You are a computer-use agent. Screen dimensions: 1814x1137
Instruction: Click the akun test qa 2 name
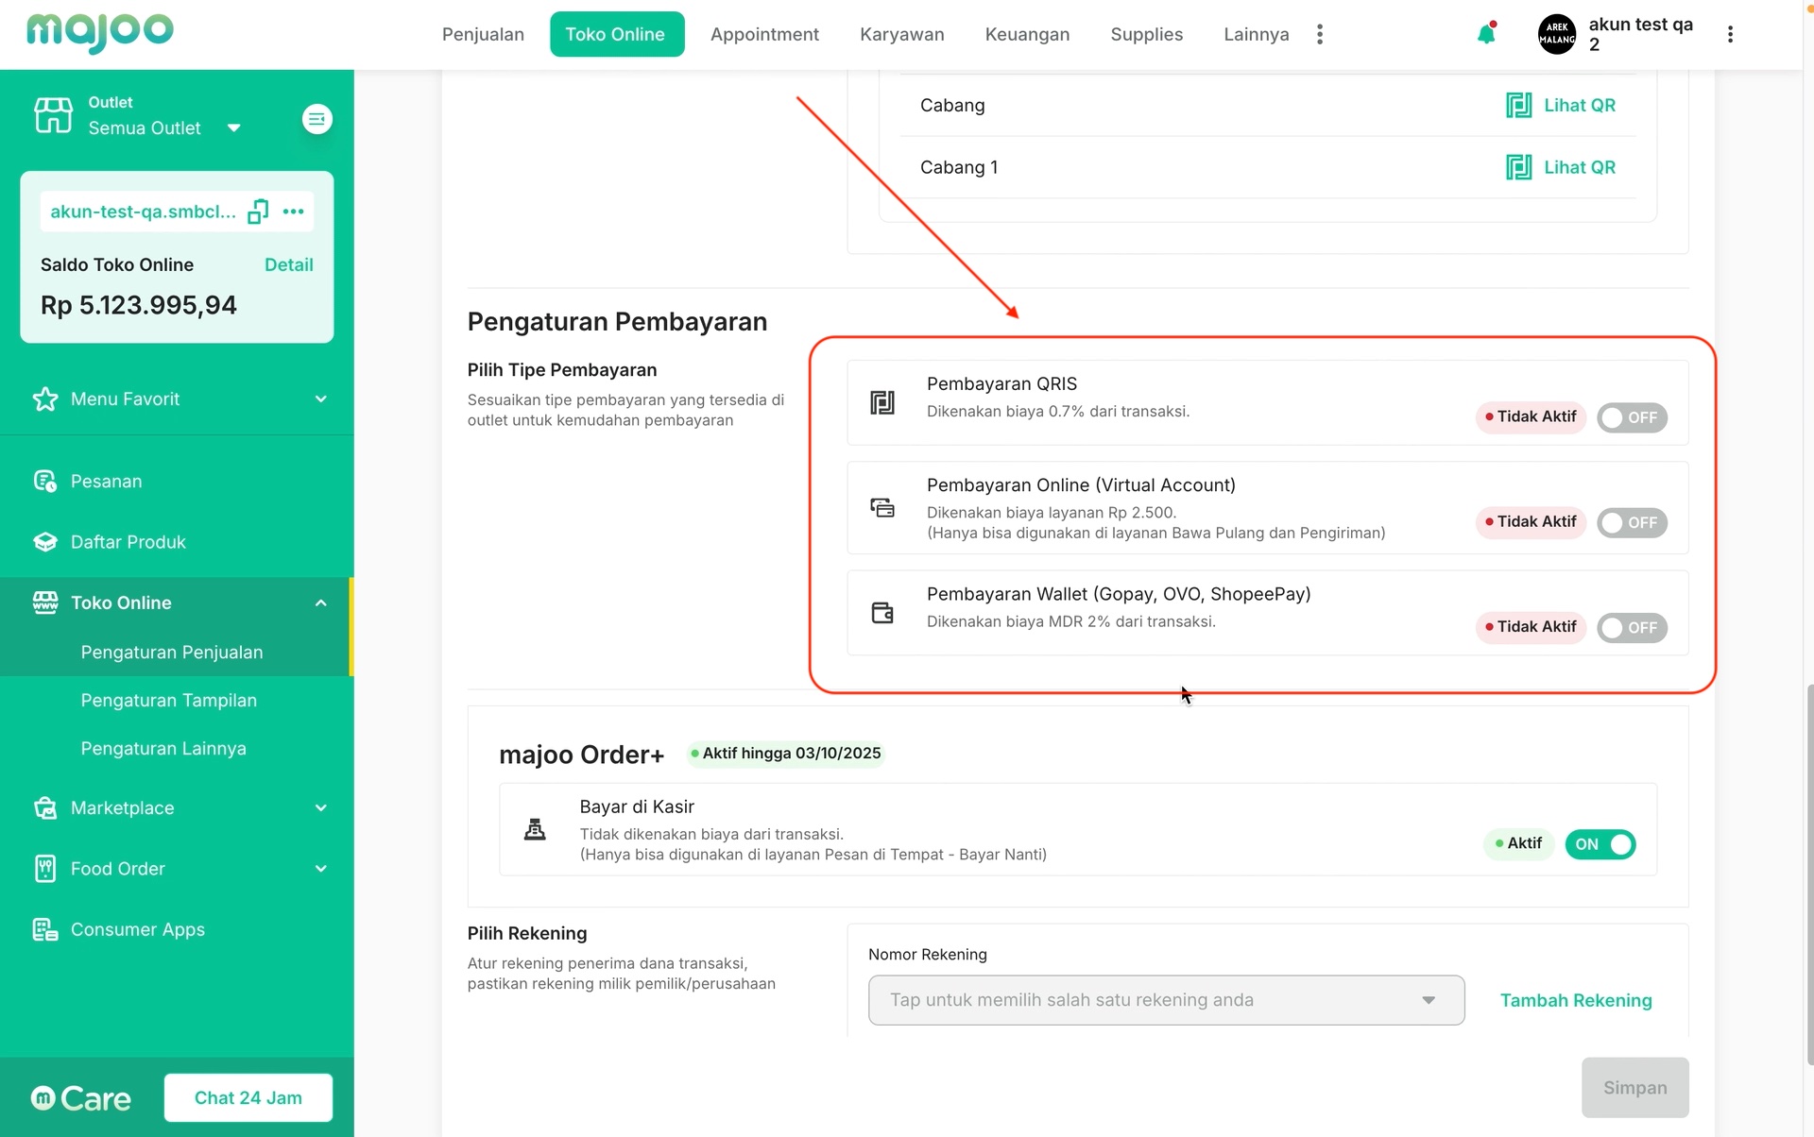1640,34
